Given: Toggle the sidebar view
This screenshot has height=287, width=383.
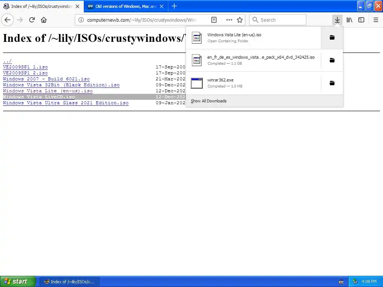Looking at the screenshot, I should click(361, 20).
